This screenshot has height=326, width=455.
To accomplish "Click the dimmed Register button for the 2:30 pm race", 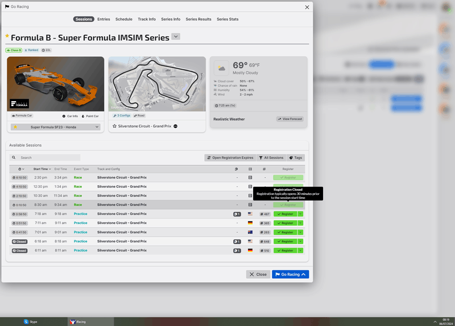I will pyautogui.click(x=288, y=177).
